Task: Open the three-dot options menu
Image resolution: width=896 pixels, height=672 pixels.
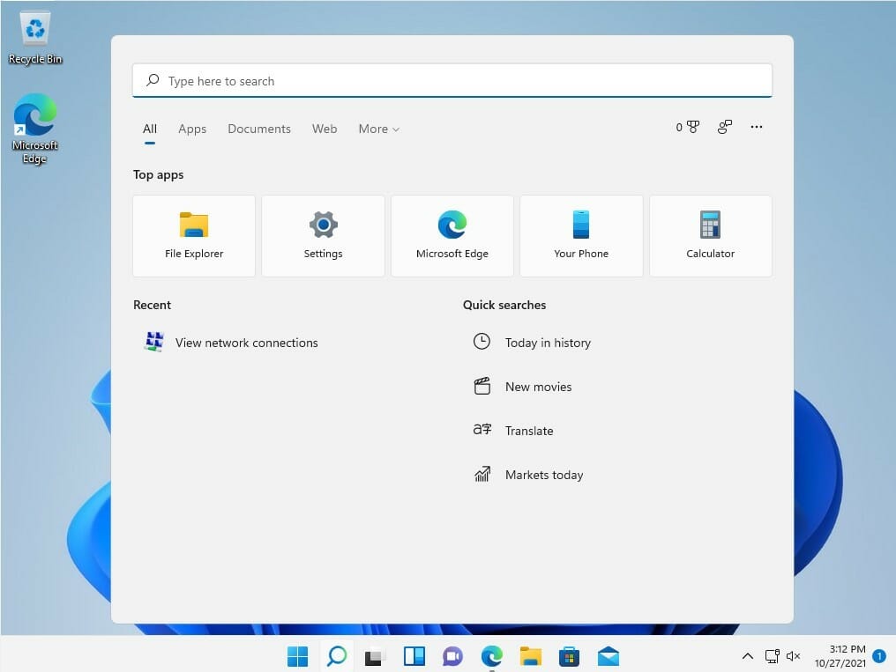Action: [x=756, y=127]
